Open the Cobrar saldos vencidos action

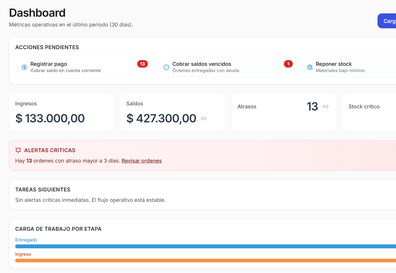[x=228, y=67]
